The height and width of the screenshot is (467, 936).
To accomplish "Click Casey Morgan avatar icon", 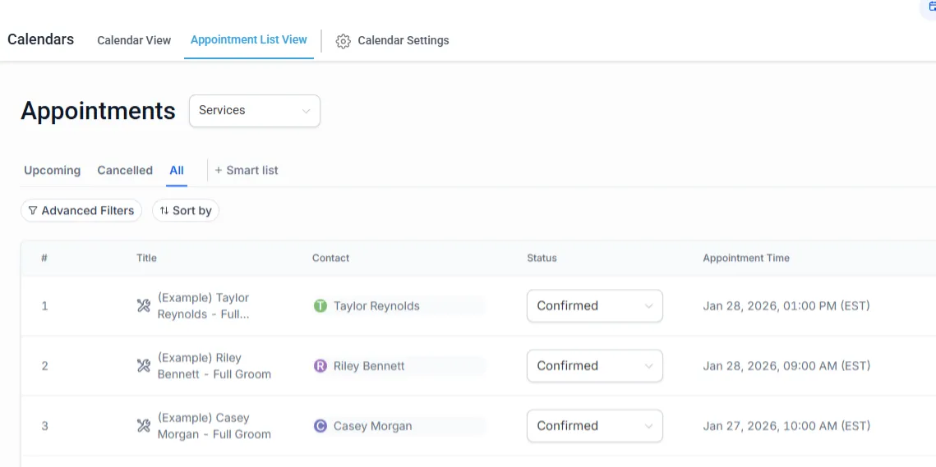I will 320,426.
